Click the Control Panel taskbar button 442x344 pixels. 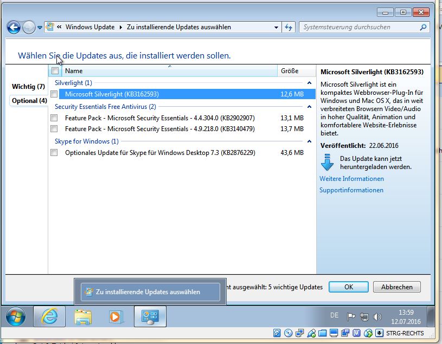(150, 316)
